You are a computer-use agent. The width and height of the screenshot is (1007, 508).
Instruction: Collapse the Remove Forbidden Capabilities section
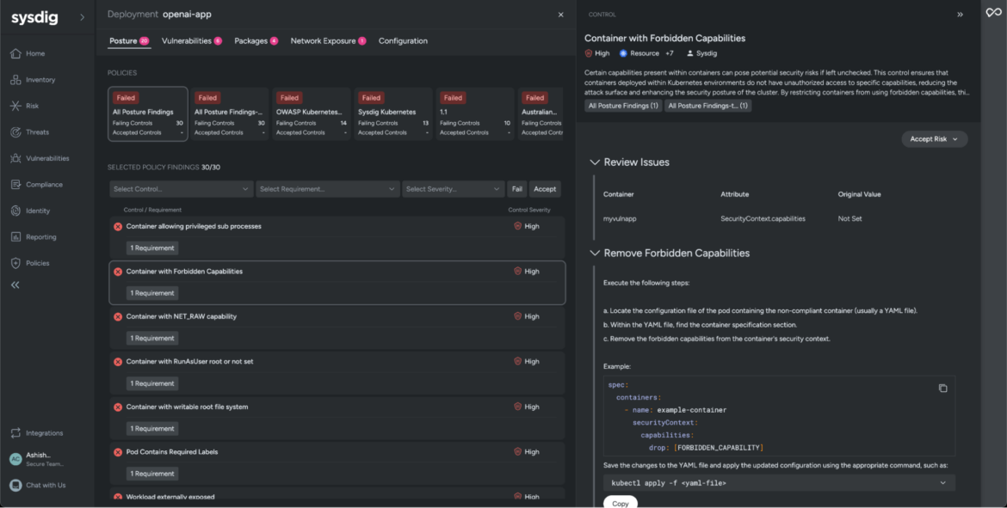[595, 254]
